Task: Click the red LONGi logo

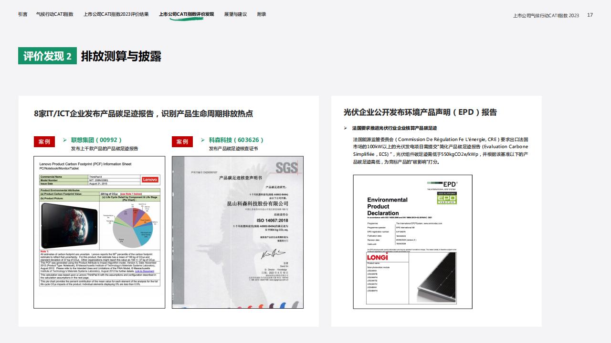Action: click(x=377, y=258)
